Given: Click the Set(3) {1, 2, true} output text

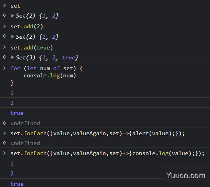Looking at the screenshot, I should point(47,58).
